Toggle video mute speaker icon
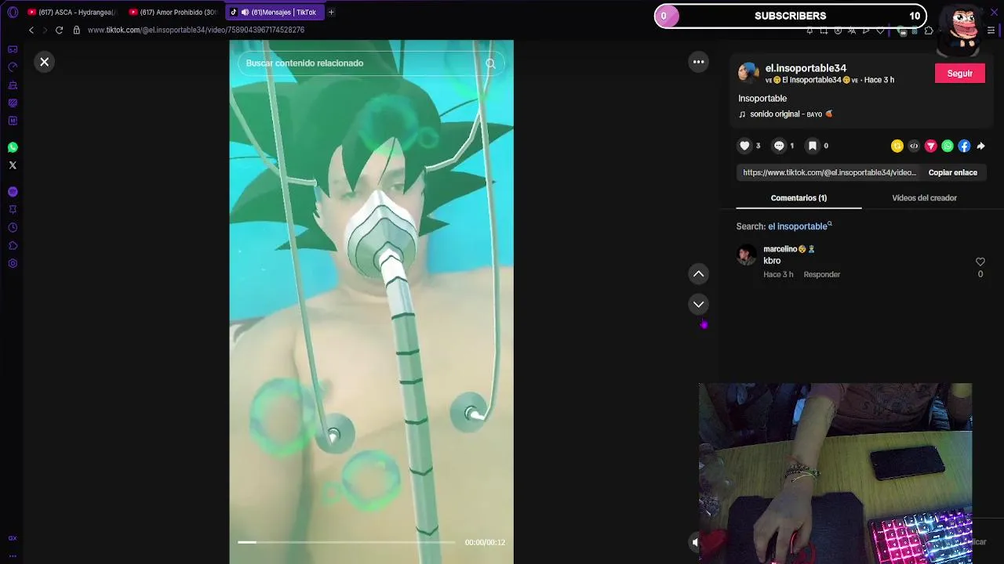Image resolution: width=1004 pixels, height=564 pixels. tap(695, 542)
